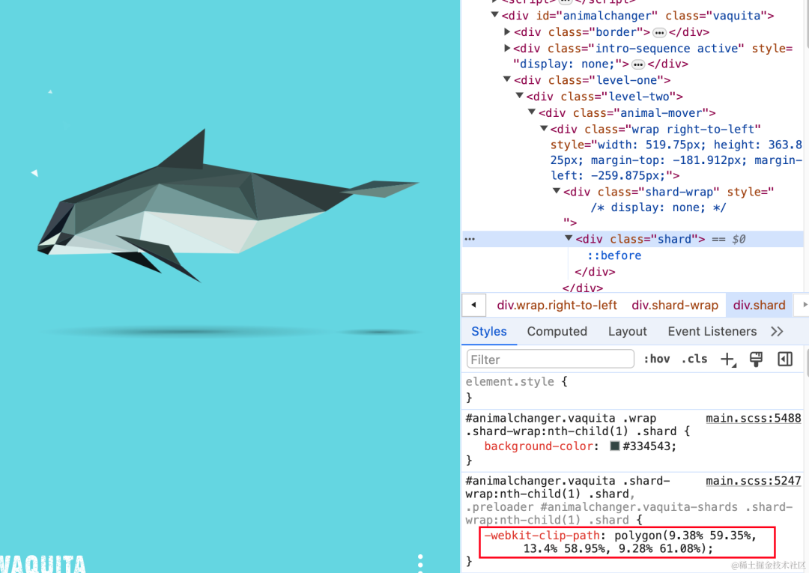
Task: Click the new style rule plus icon
Action: (727, 360)
